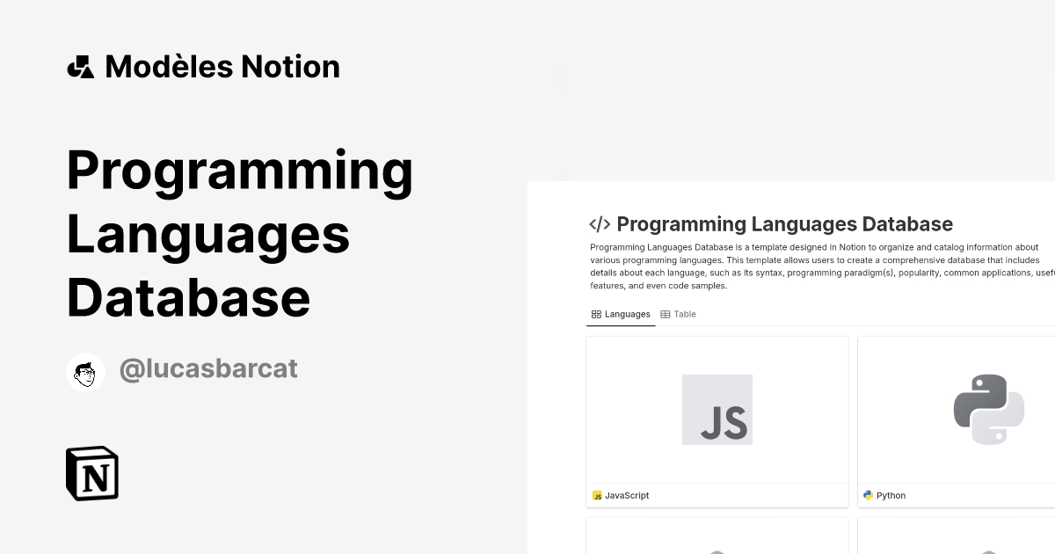Screen dimensions: 1055x554
Task: Click the Python logo illustration
Action: tap(988, 410)
